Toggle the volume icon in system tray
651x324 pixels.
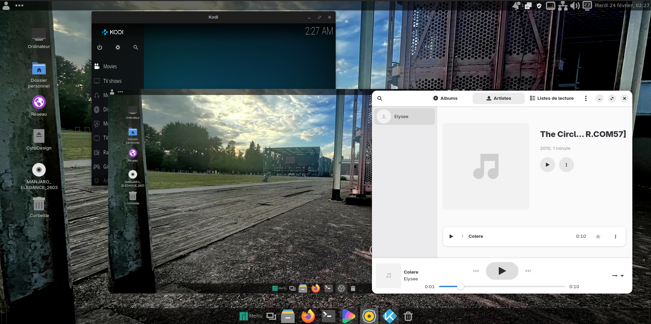[x=575, y=6]
